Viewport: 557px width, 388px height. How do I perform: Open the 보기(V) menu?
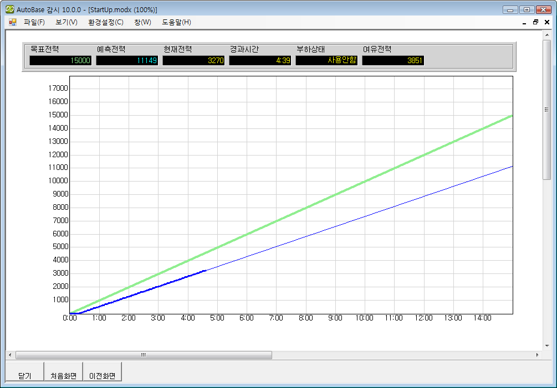pos(67,22)
